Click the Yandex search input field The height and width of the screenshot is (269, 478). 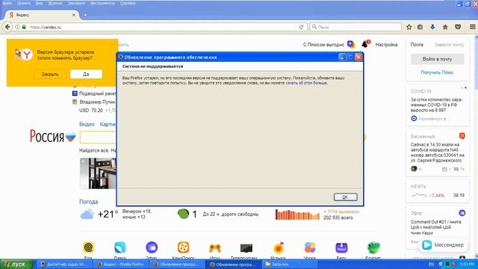pos(98,137)
